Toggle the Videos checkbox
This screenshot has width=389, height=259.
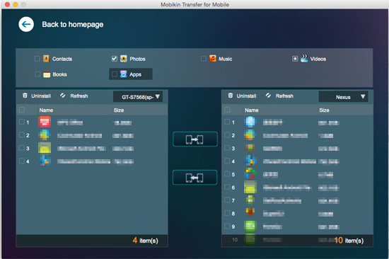coord(295,59)
